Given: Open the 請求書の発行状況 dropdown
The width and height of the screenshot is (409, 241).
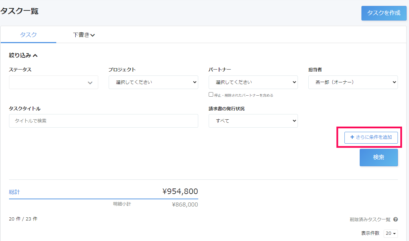Looking at the screenshot, I should click(x=253, y=121).
